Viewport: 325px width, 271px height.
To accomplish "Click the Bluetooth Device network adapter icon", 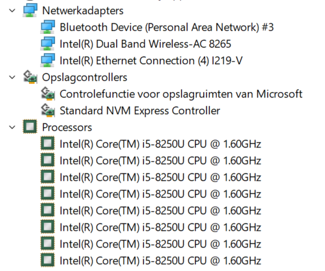I will tap(48, 27).
